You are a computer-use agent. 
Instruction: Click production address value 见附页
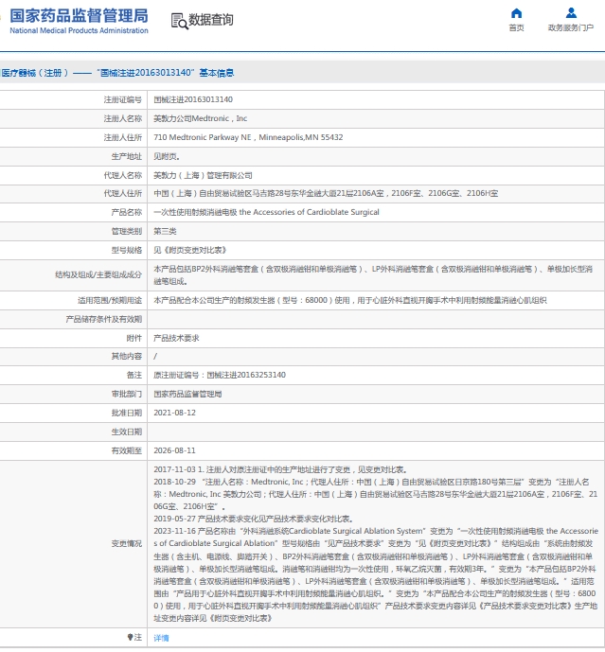pyautogui.click(x=167, y=156)
